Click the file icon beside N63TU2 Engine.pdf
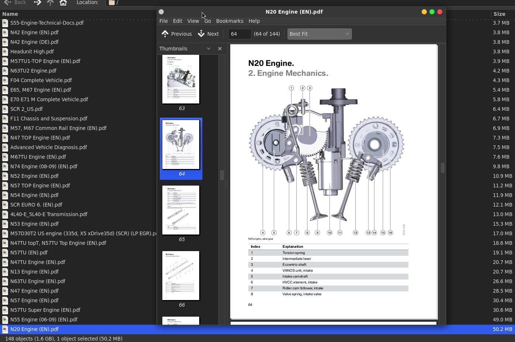This screenshot has width=515, height=342. pos(5,71)
